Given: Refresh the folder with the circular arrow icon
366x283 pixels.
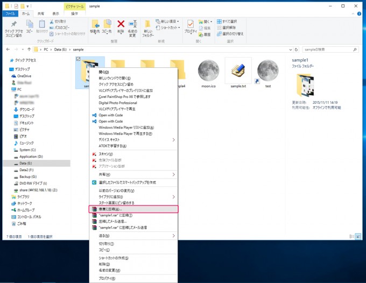Looking at the screenshot, I should pos(296,49).
